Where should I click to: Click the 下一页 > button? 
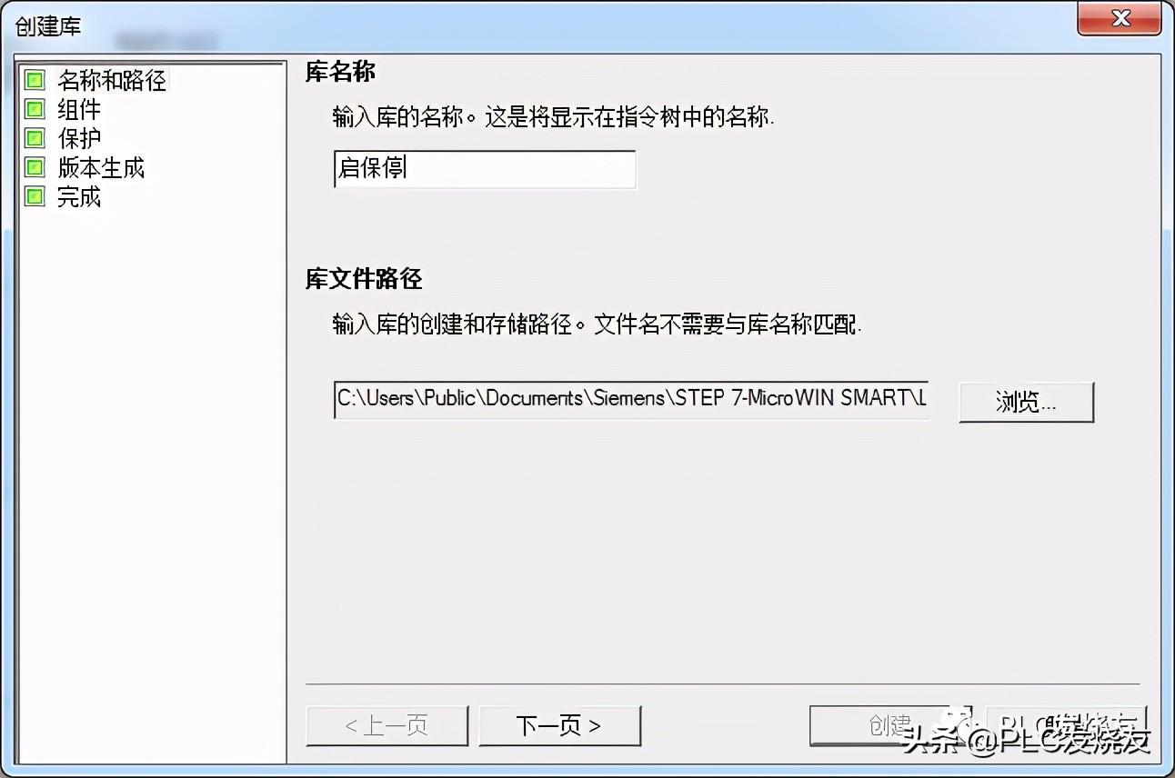coord(559,725)
